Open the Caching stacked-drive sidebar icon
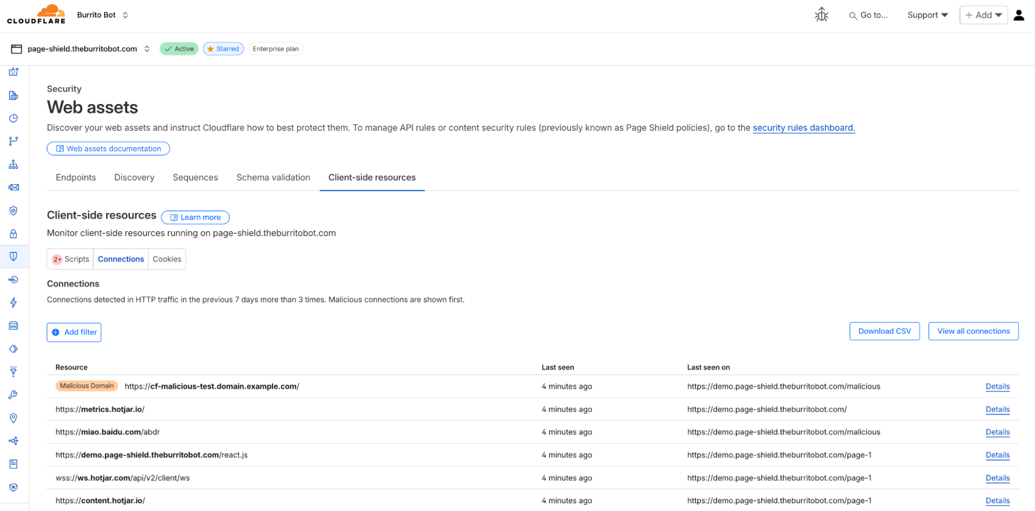 point(13,326)
